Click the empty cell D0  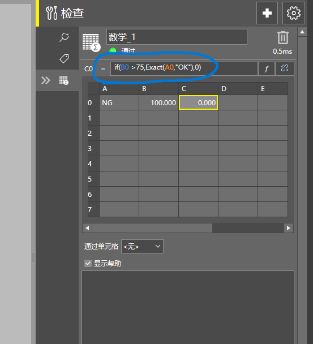[x=238, y=102]
